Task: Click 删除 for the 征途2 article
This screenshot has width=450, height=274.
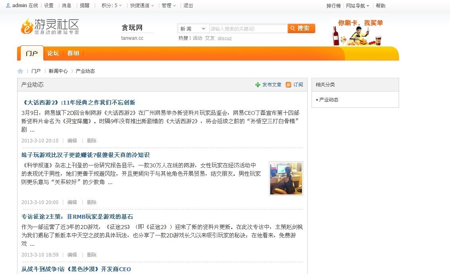Action: (x=92, y=255)
